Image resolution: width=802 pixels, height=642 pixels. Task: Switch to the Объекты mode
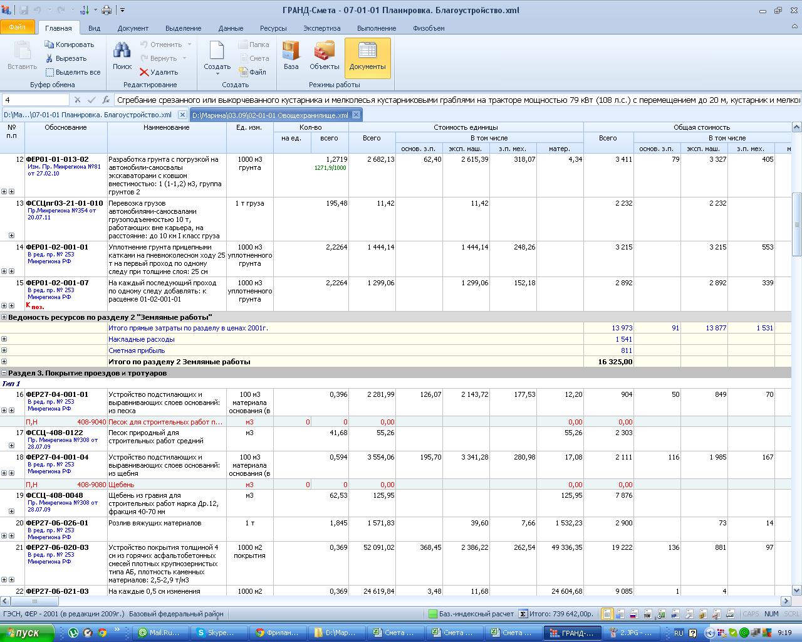[324, 51]
